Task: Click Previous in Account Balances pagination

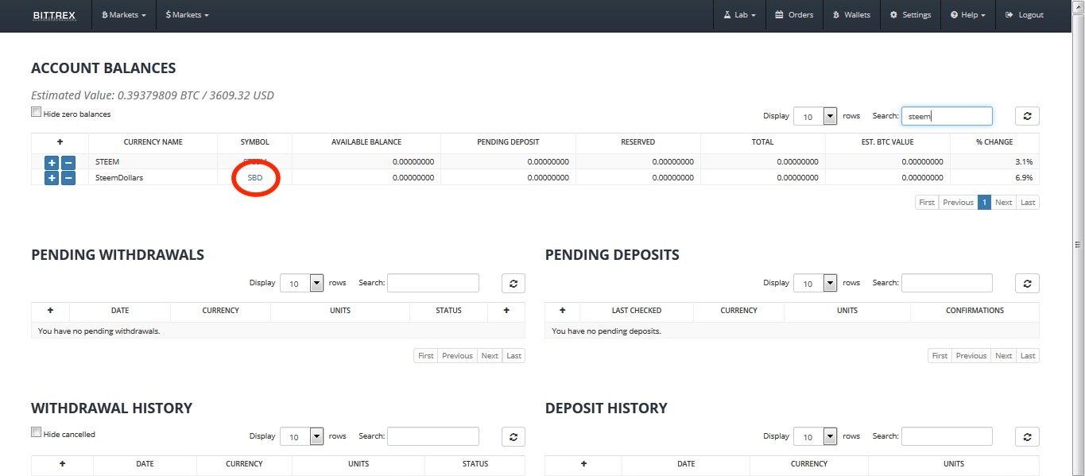Action: pyautogui.click(x=958, y=202)
